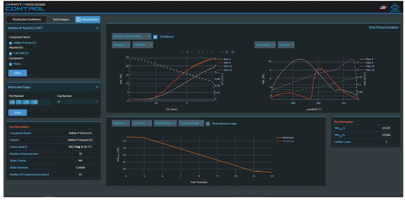The image size is (405, 200).
Task: Remove part 5 tag from Part Number
Action: tap(17, 102)
